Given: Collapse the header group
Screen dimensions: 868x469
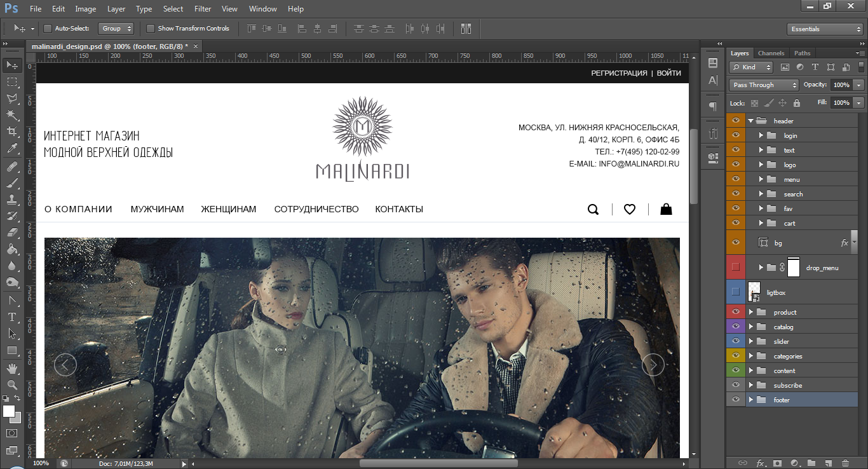Looking at the screenshot, I should [x=750, y=120].
